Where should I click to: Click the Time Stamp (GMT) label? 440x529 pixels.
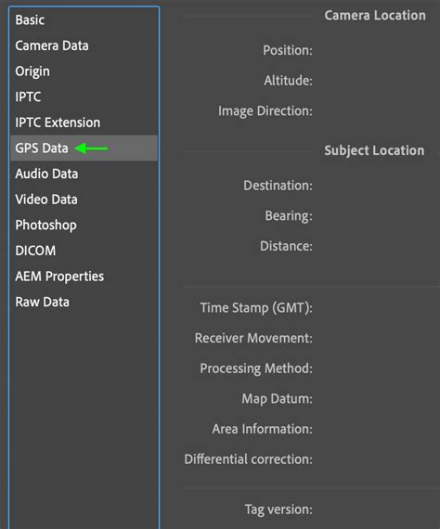pyautogui.click(x=256, y=308)
